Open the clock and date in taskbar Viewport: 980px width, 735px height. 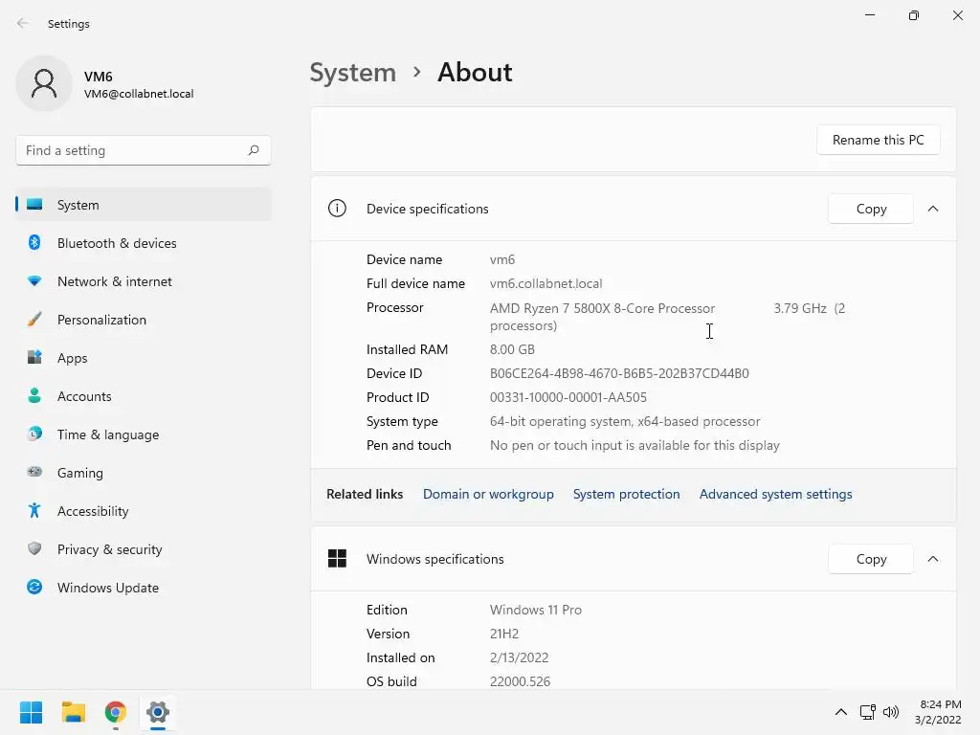tap(939, 712)
